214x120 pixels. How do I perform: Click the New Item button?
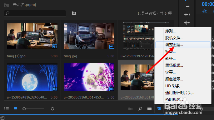pyautogui.click(x=159, y=108)
